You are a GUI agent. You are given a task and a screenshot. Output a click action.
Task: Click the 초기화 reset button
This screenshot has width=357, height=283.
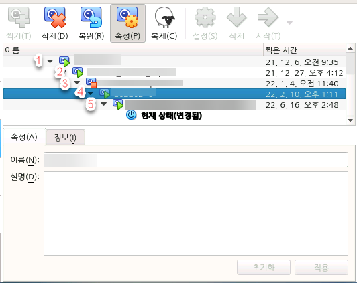[264, 268]
